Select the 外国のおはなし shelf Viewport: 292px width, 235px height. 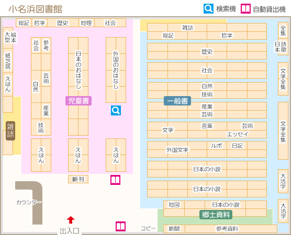coord(116,70)
